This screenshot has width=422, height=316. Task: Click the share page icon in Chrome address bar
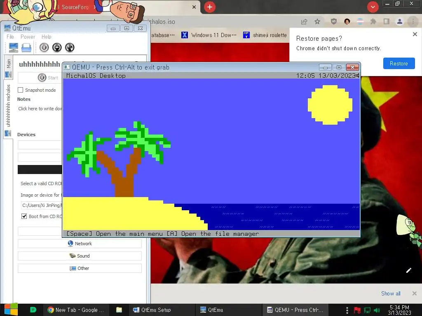coord(304,22)
